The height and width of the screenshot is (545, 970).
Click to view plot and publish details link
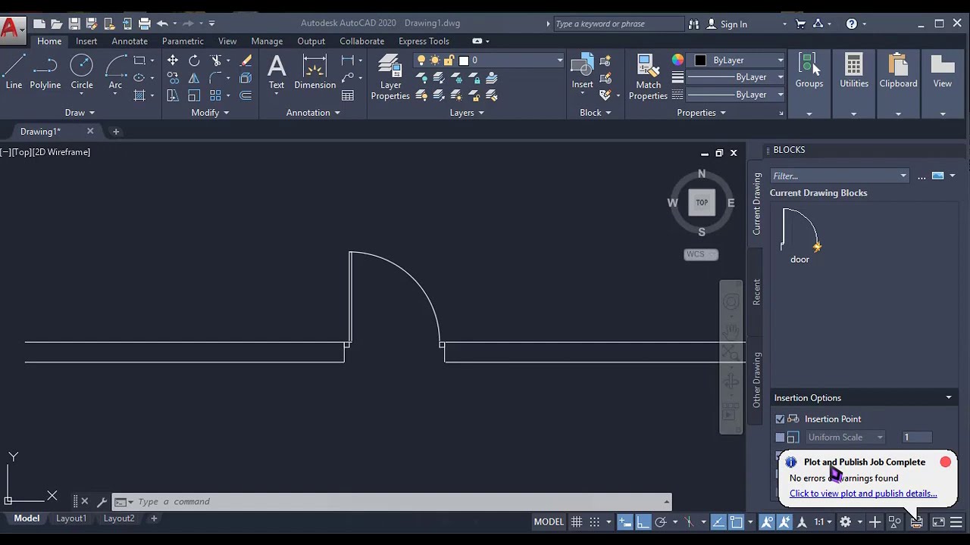tap(863, 494)
